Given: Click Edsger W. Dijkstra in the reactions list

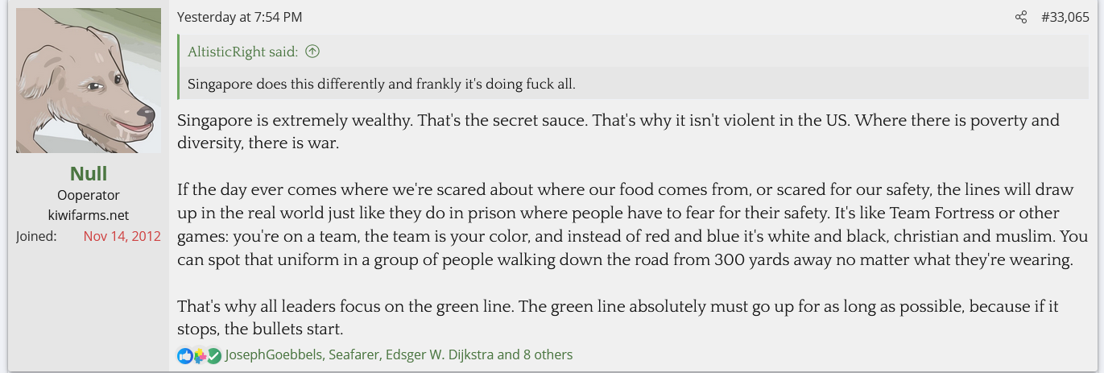Looking at the screenshot, I should (440, 354).
